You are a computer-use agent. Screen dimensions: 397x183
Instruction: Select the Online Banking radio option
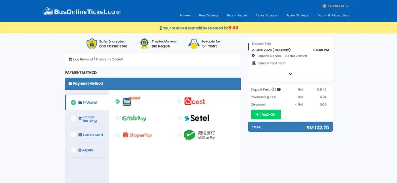(x=73, y=119)
